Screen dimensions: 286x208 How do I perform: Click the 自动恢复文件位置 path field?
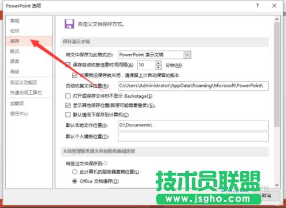193,86
